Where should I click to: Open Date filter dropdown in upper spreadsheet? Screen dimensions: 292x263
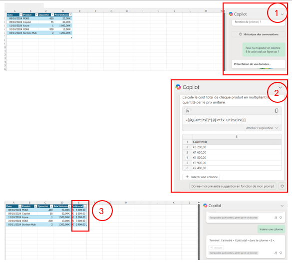(x=21, y=14)
